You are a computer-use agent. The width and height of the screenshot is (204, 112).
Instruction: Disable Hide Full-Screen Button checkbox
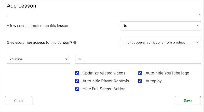coord(77,89)
